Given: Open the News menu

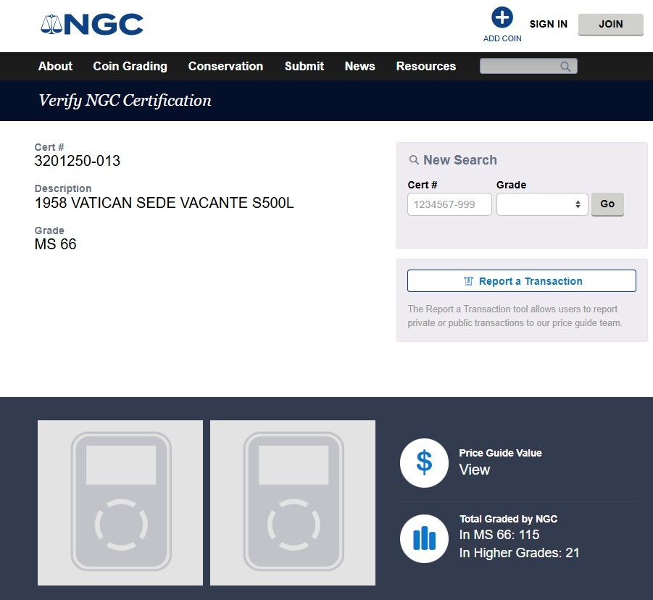Looking at the screenshot, I should click(x=359, y=66).
